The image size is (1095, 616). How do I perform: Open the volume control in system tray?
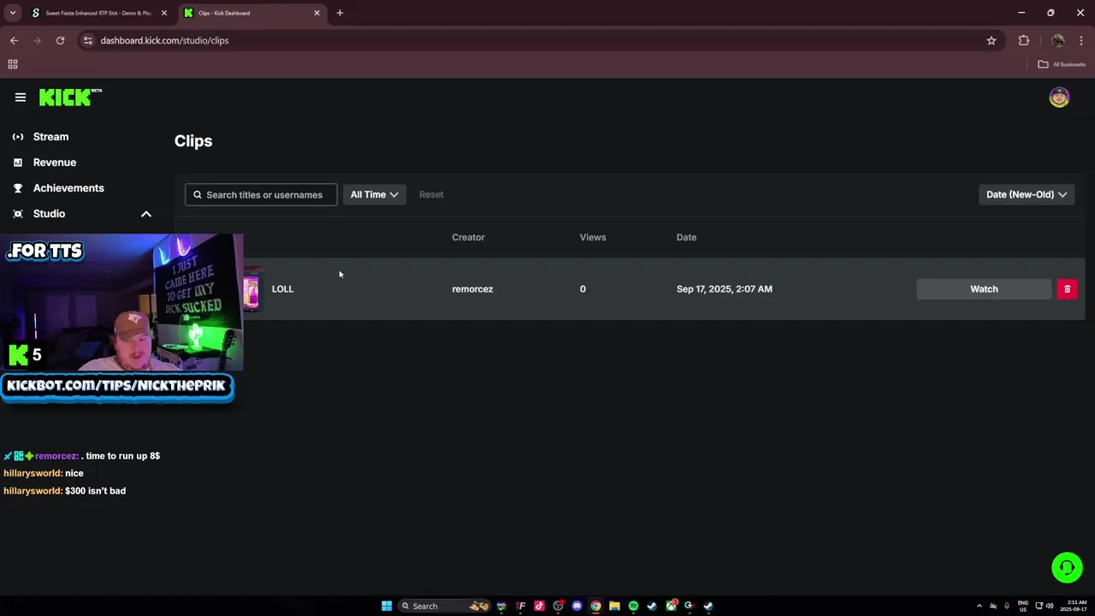pyautogui.click(x=1050, y=606)
